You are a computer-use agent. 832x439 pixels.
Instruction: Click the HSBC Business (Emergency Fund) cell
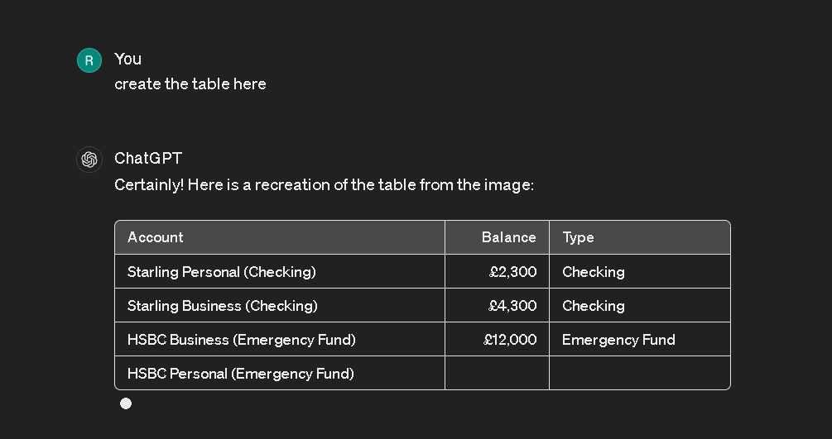(x=280, y=339)
